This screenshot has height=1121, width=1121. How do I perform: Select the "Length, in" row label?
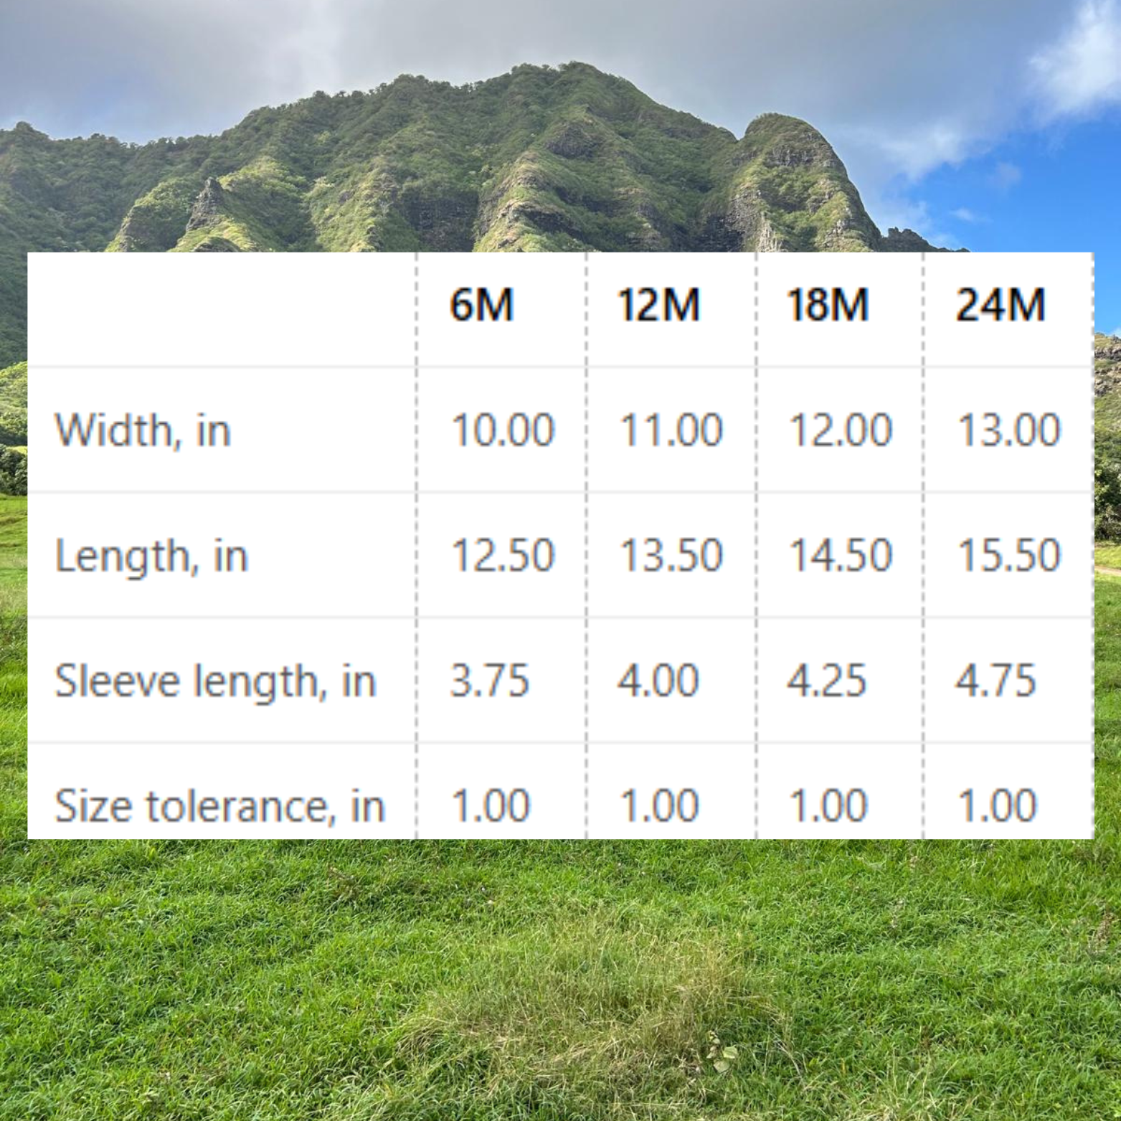151,556
